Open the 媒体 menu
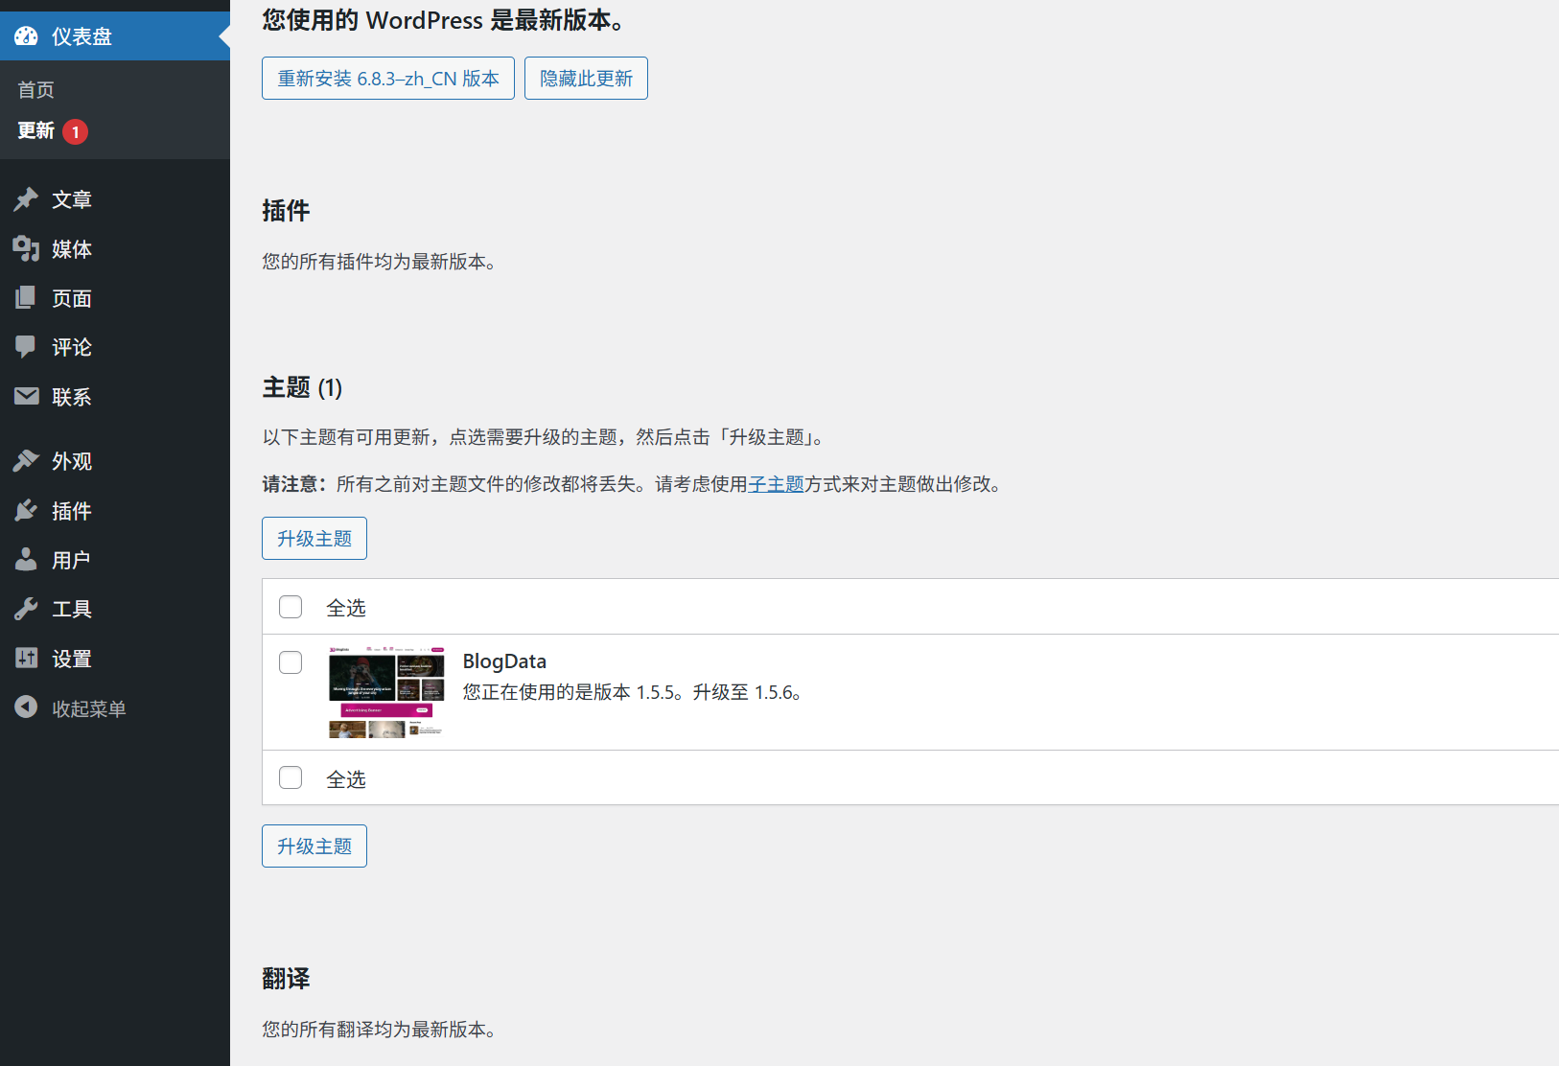 pyautogui.click(x=115, y=249)
